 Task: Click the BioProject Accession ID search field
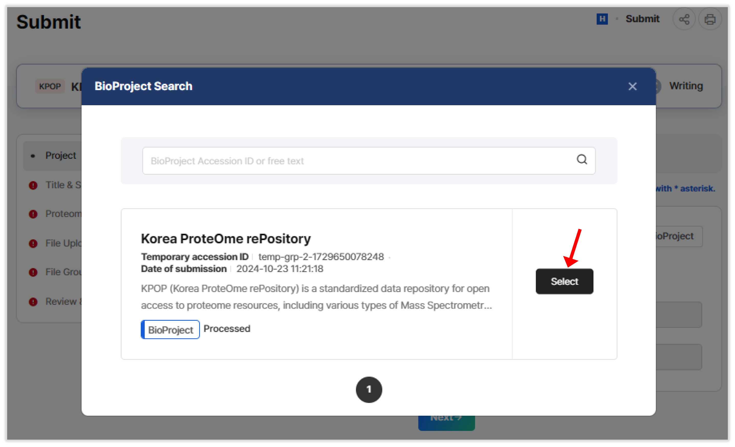coord(328,160)
